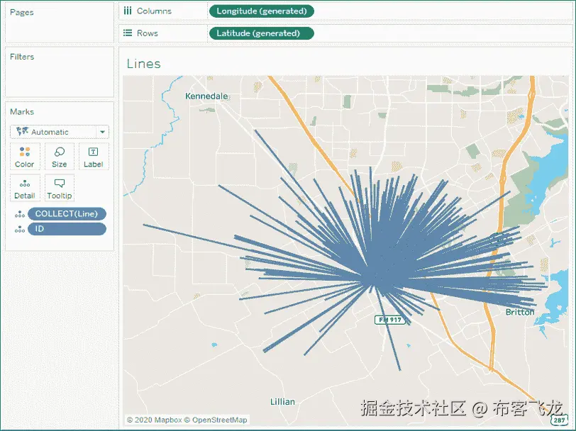Select the Latitude (generated) pill
This screenshot has width=576, height=431.
262,33
